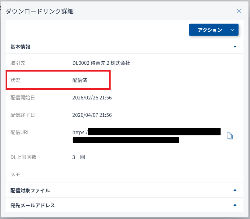Click the 配信終了日 value 2026/04/07 21:56
250x219 pixels.
pyautogui.click(x=92, y=115)
